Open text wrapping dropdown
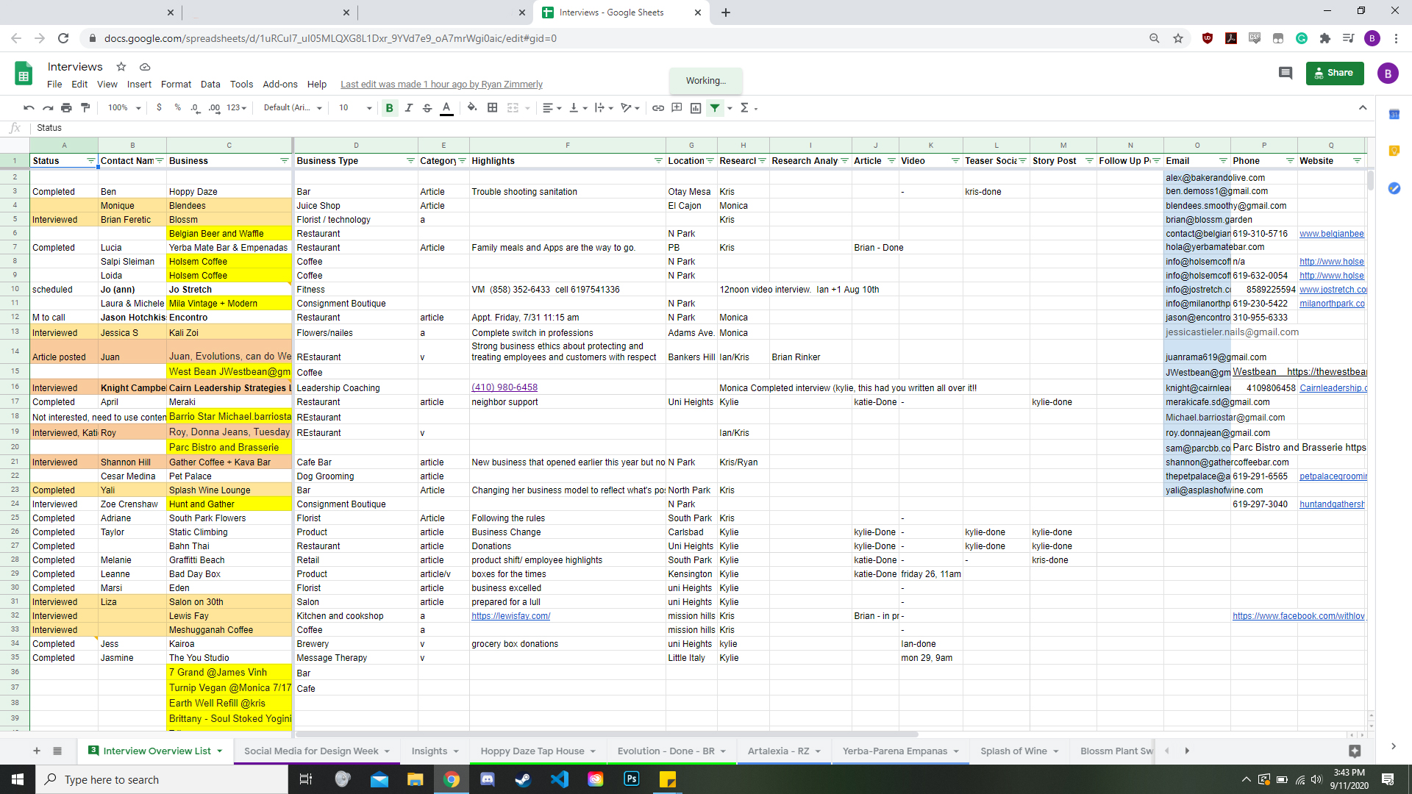 [x=604, y=108]
